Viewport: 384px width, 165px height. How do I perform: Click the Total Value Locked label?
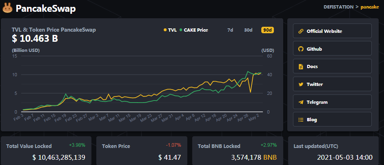pyautogui.click(x=29, y=146)
